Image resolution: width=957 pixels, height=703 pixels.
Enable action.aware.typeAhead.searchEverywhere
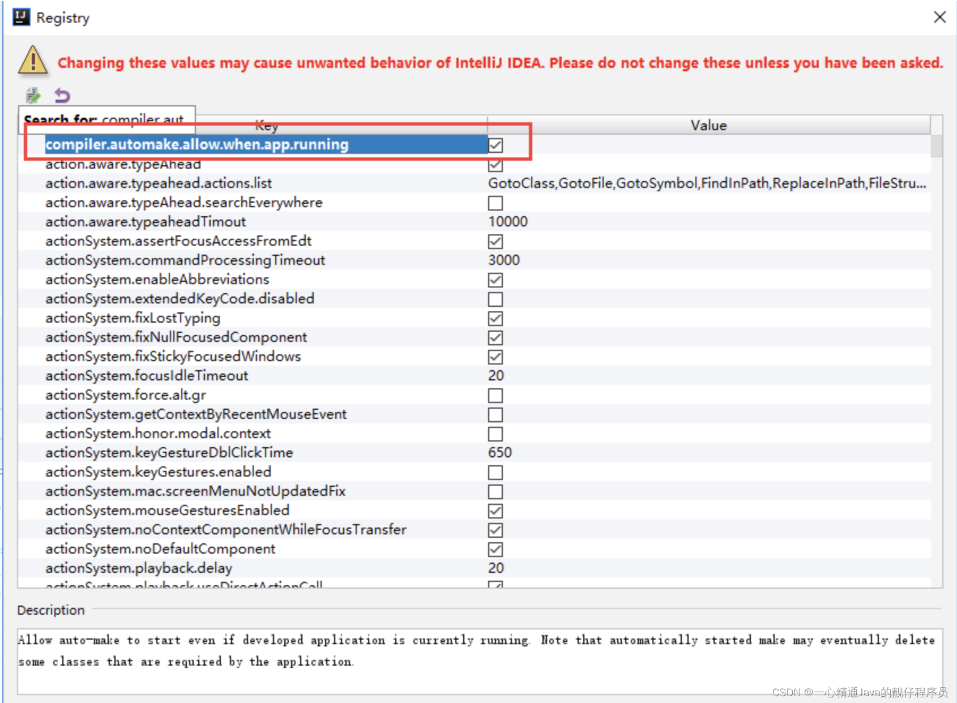[x=495, y=203]
